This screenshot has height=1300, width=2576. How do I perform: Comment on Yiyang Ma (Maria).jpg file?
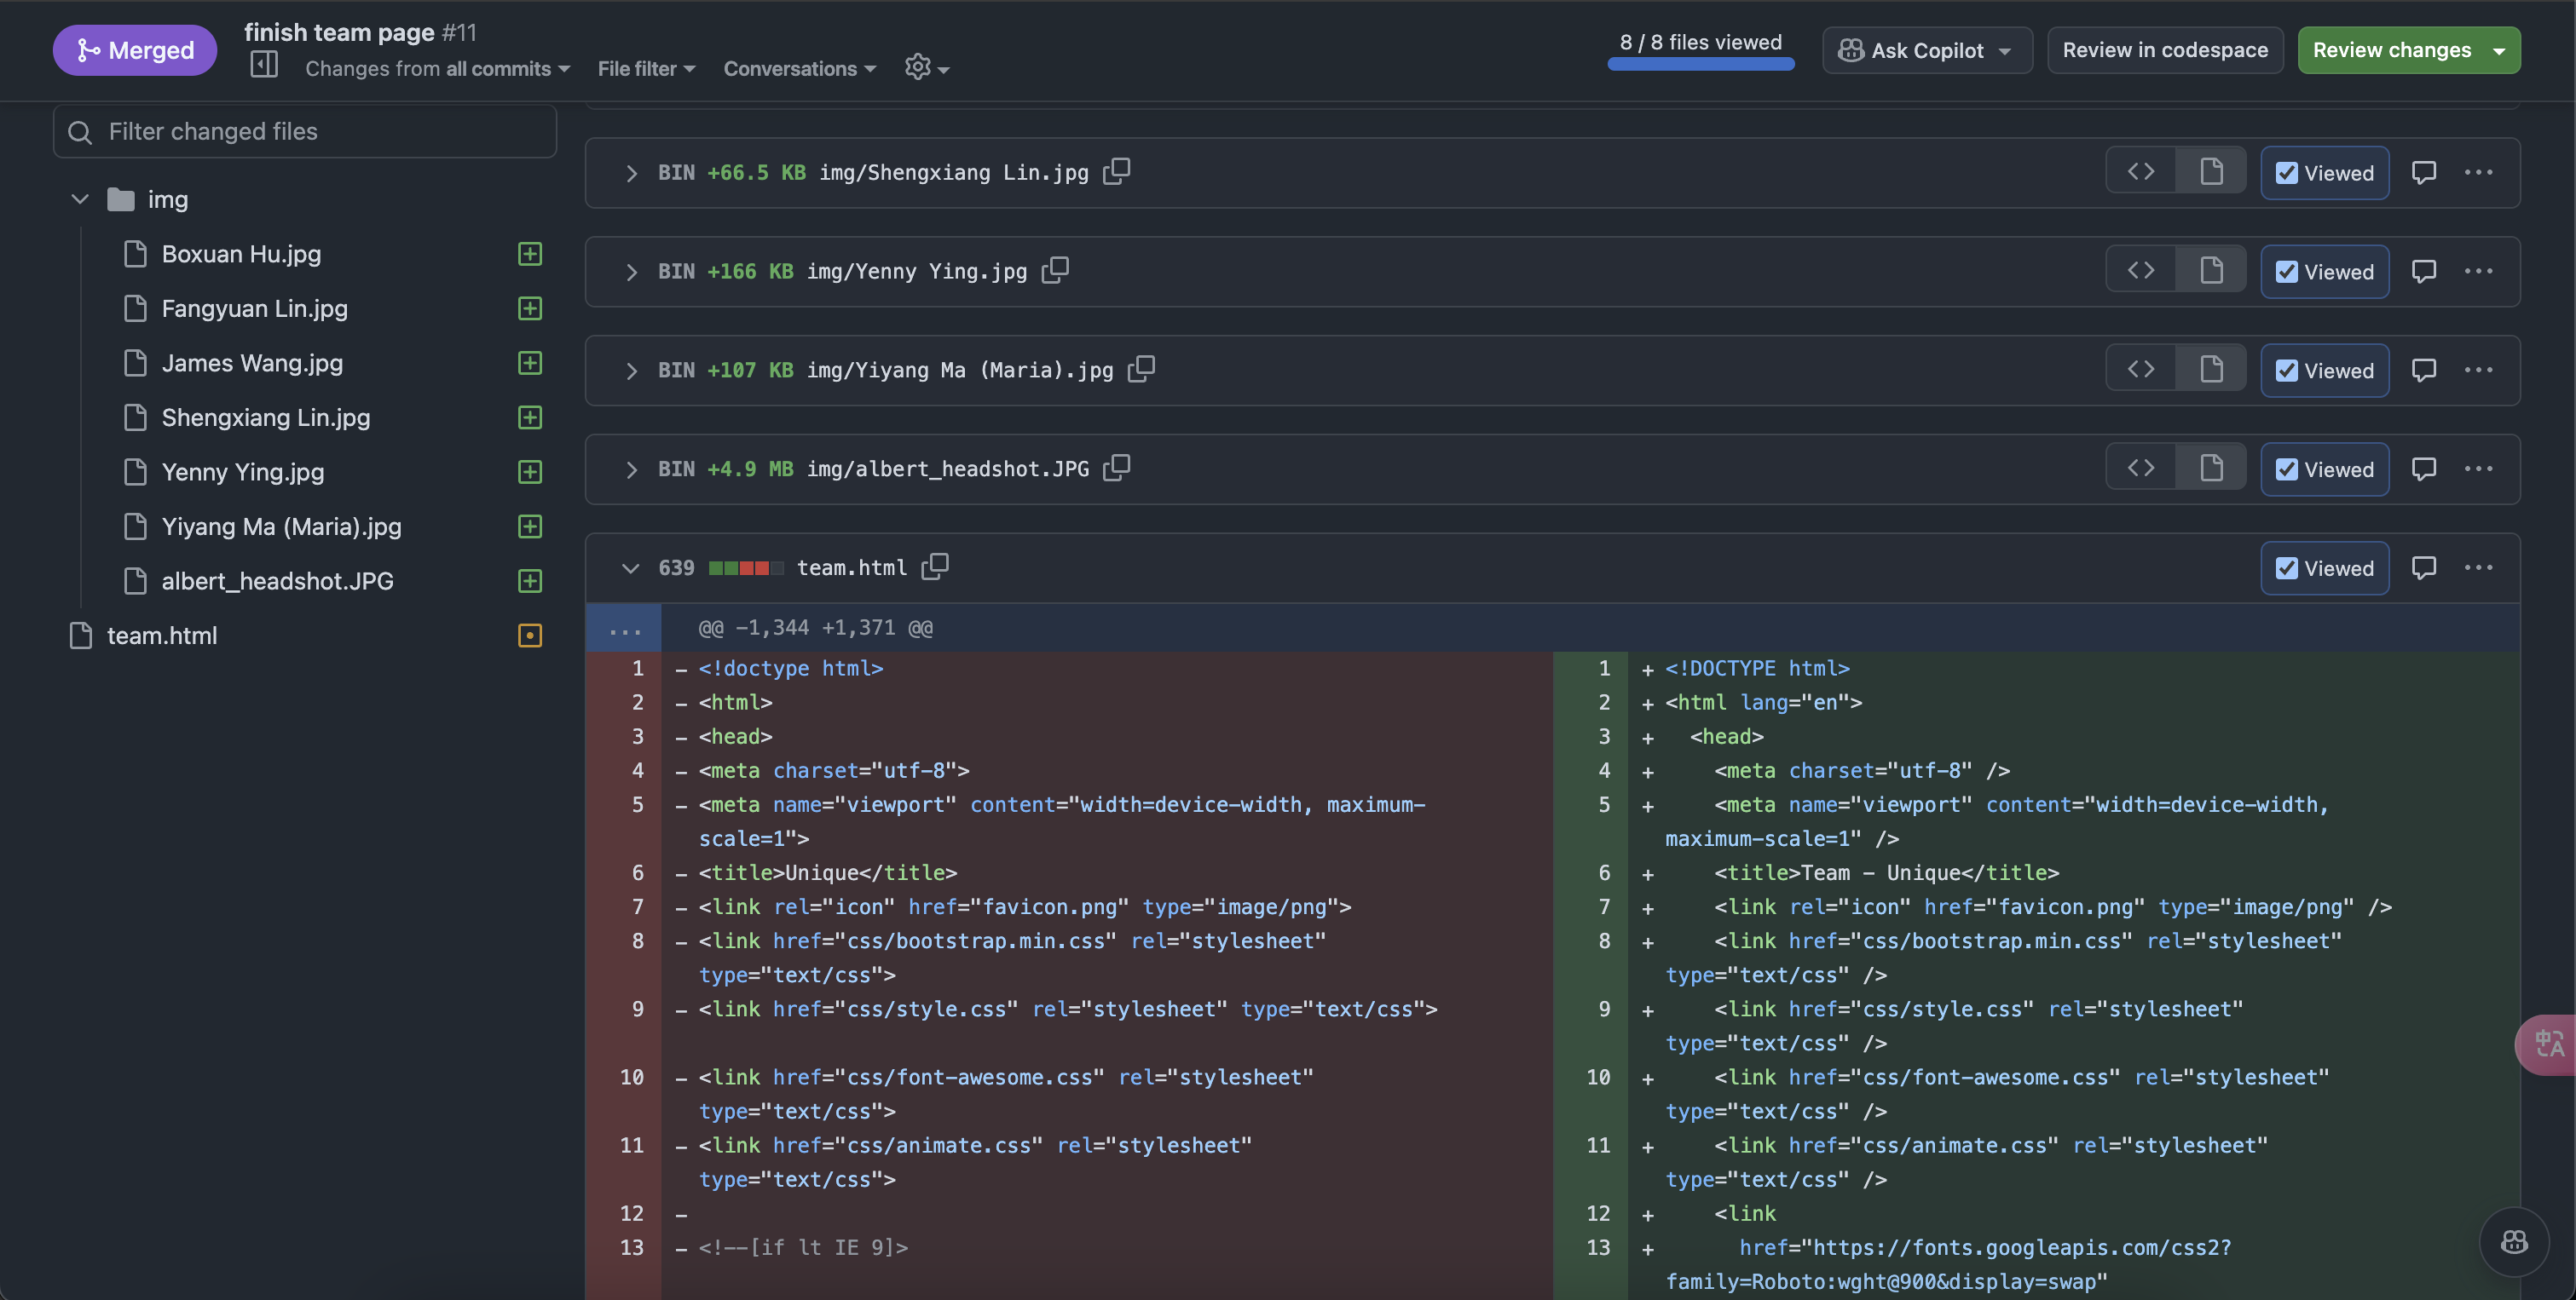click(x=2423, y=370)
